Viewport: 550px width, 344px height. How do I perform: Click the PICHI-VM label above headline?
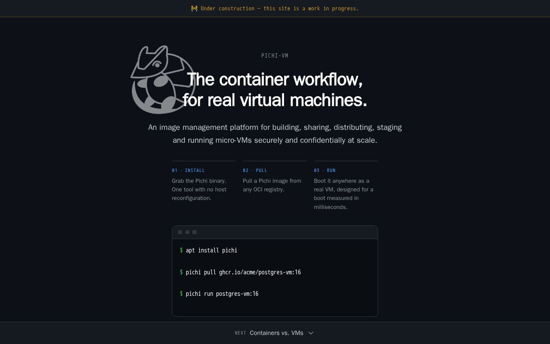tap(275, 56)
